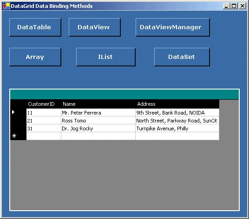Bind grid using the Array button

[x=35, y=57]
